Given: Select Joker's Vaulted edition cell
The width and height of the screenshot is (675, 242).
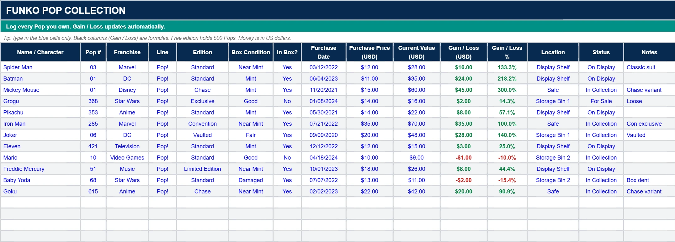Looking at the screenshot, I should click(x=202, y=135).
